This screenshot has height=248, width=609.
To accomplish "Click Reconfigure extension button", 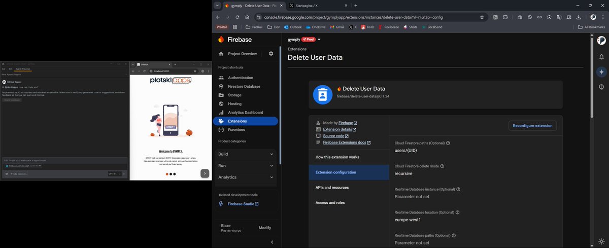I will click(x=532, y=125).
